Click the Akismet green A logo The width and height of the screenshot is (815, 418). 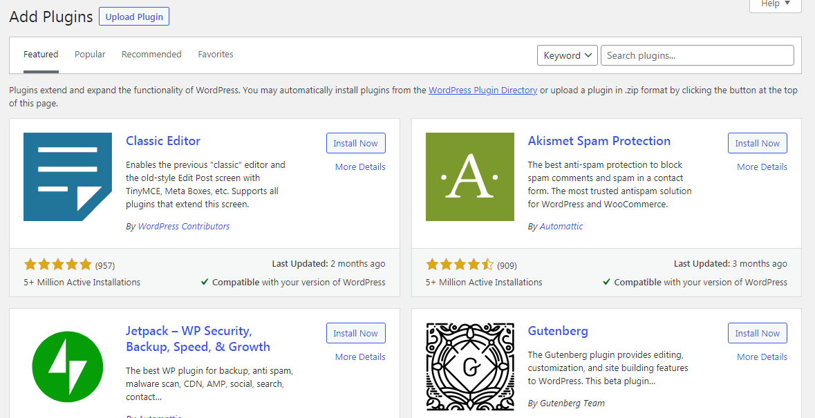coord(470,177)
